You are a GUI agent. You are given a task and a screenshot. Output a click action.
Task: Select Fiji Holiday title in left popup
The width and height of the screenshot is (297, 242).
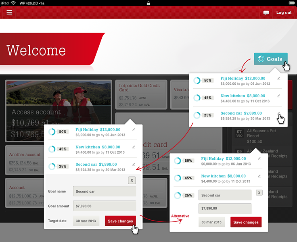tap(87, 130)
